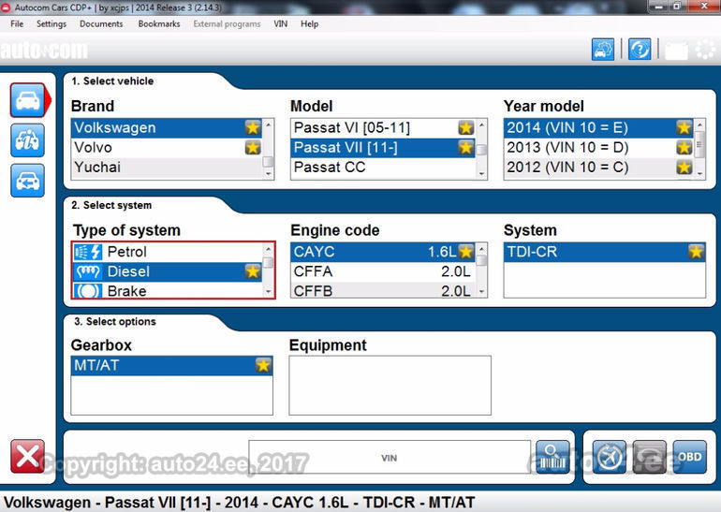Select year 2013 (VIN 10 = D)
721x512 pixels.
[598, 148]
